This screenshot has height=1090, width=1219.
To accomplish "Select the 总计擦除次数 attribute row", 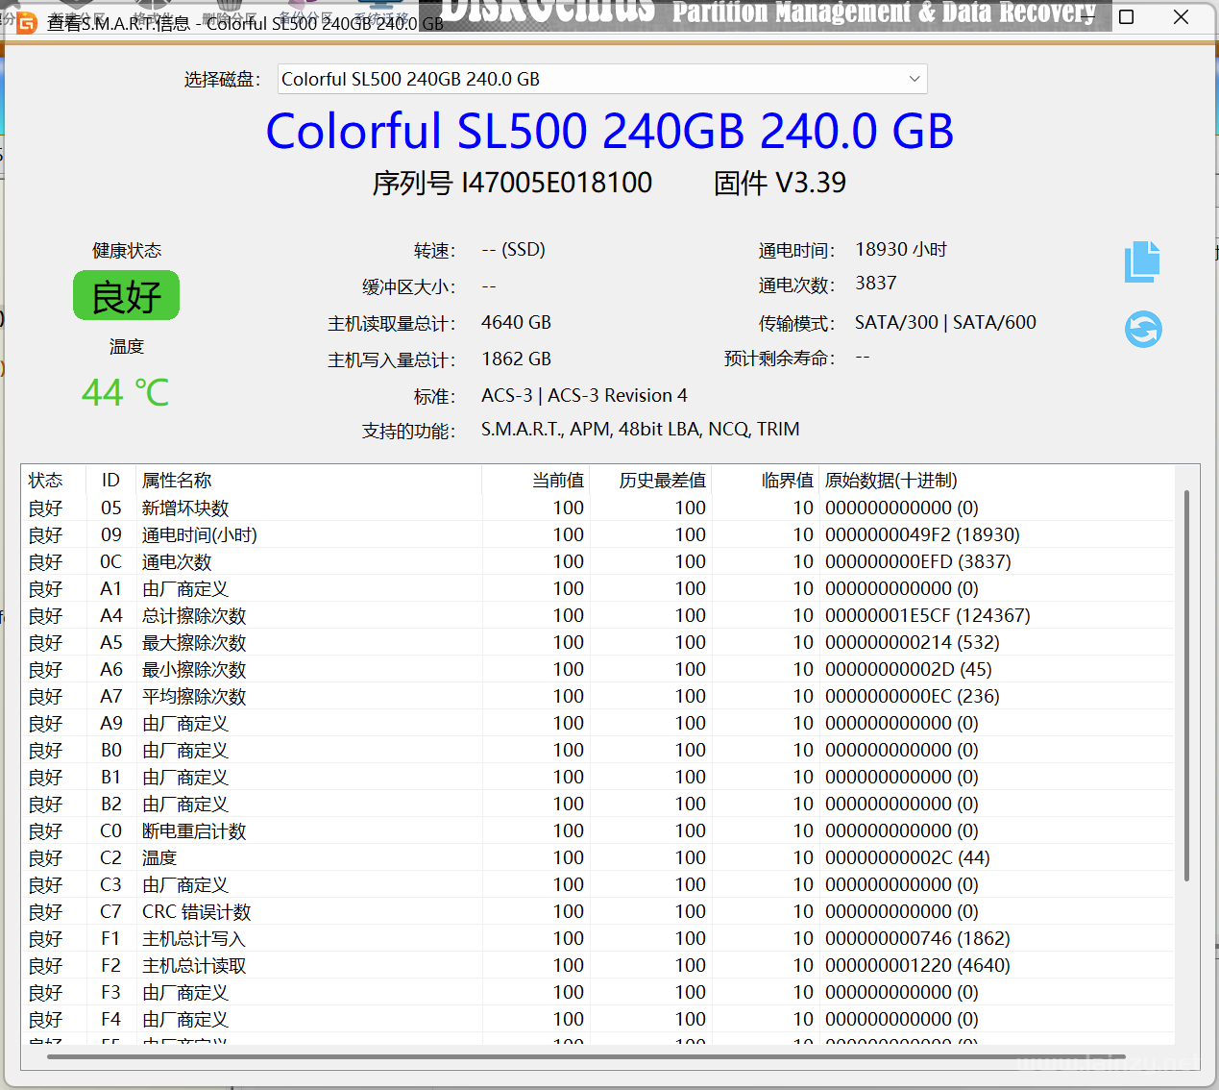I will 194,616.
